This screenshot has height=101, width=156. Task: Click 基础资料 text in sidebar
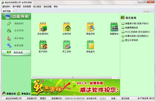(x=19, y=23)
